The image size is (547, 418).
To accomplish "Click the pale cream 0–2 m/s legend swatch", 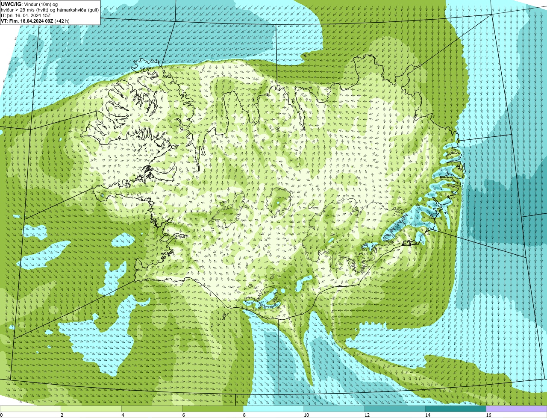I will tap(30, 409).
